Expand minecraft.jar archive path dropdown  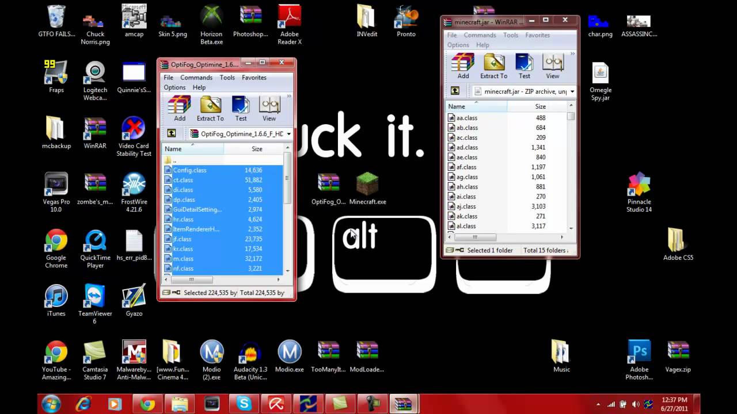(572, 91)
